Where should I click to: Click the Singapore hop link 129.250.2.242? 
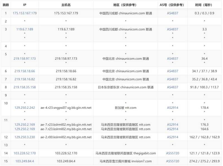coord(24,107)
